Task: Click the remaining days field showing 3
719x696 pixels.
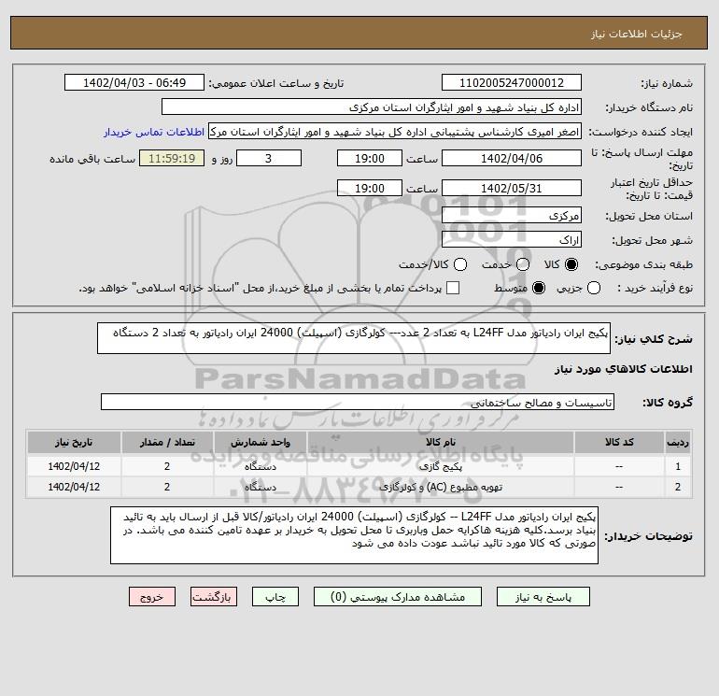Action: [269, 158]
